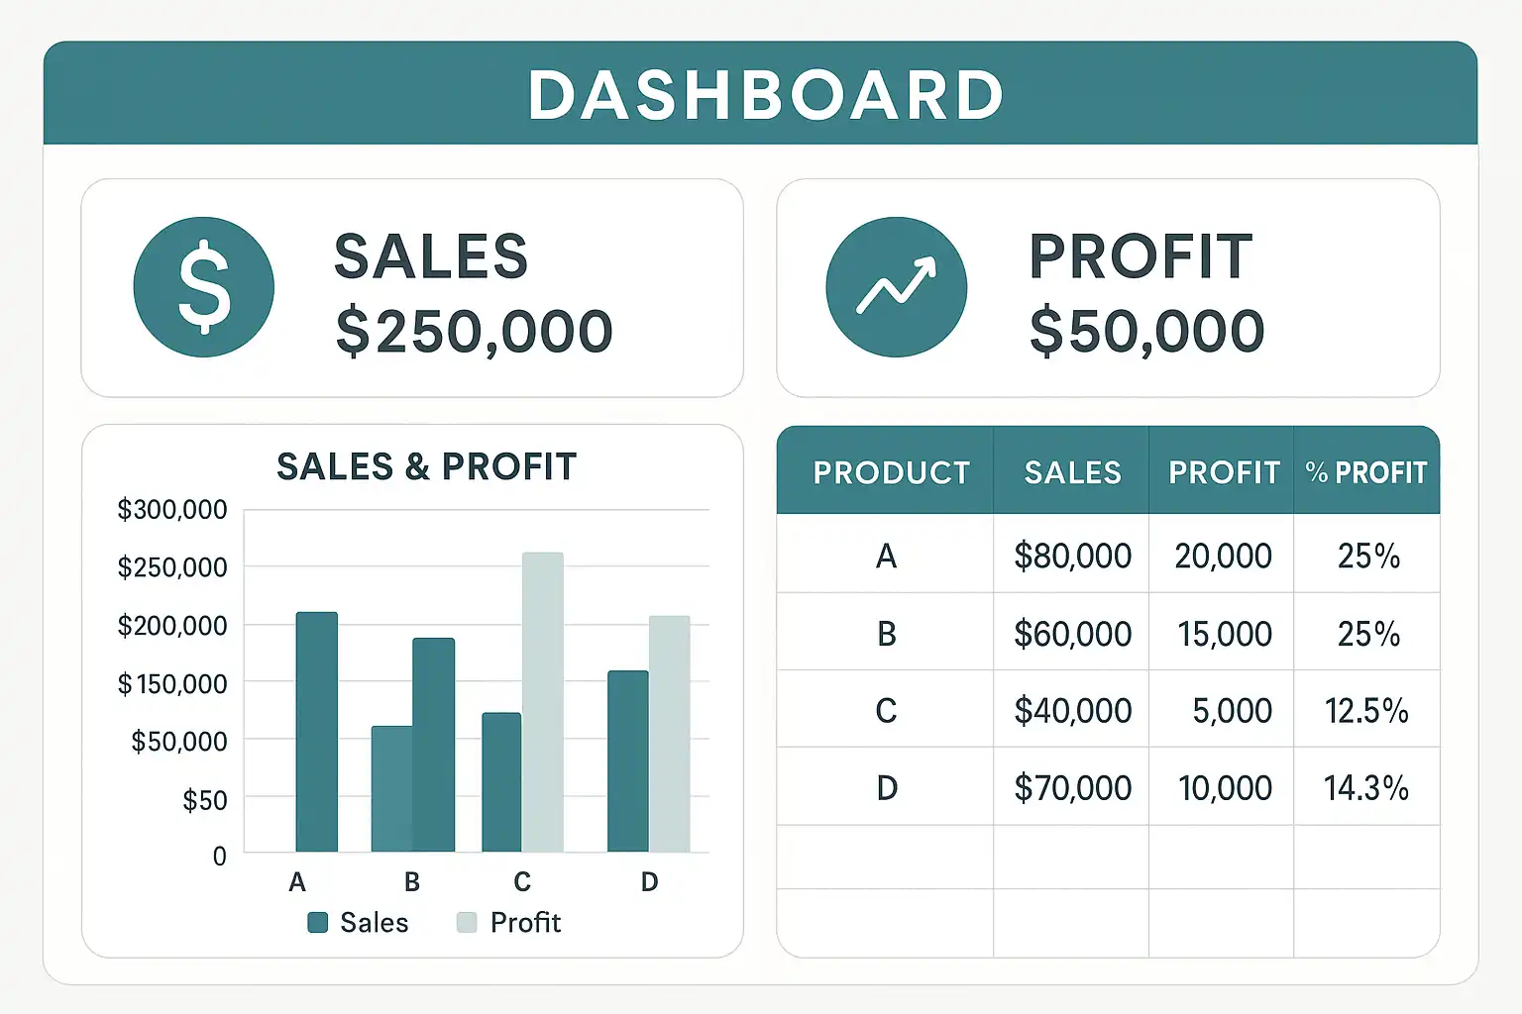Screen dimensions: 1522x1014
Task: Select the % PROFIT column header
Action: click(1366, 472)
